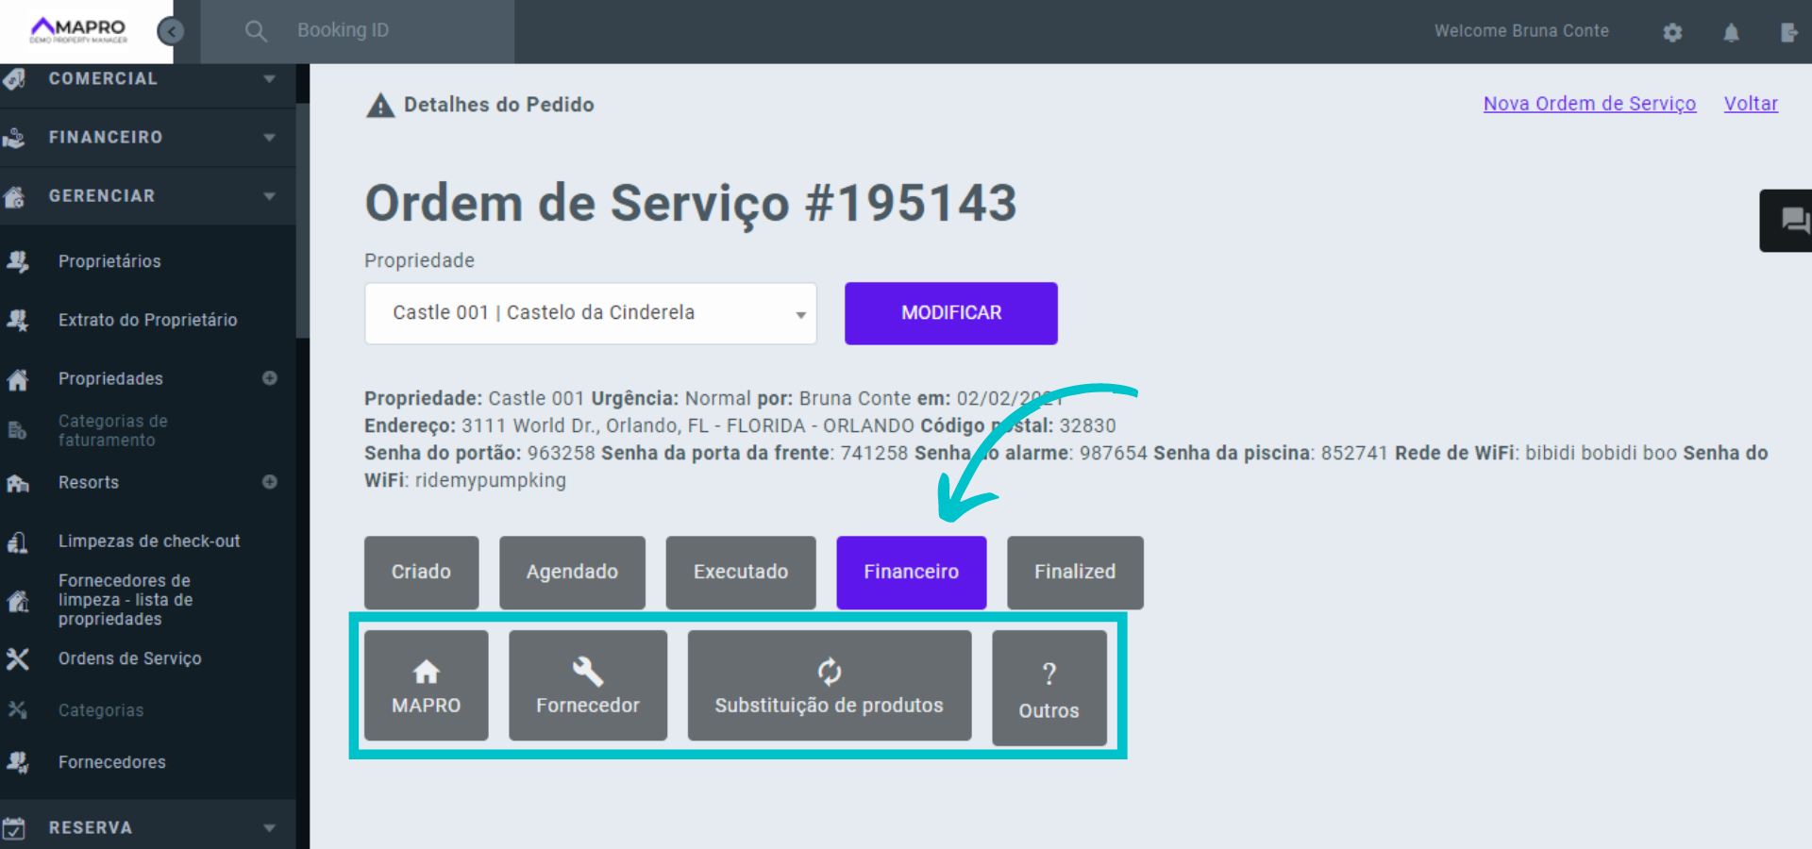
Task: Collapse sidebar with the arrow circle icon
Action: coord(171,32)
